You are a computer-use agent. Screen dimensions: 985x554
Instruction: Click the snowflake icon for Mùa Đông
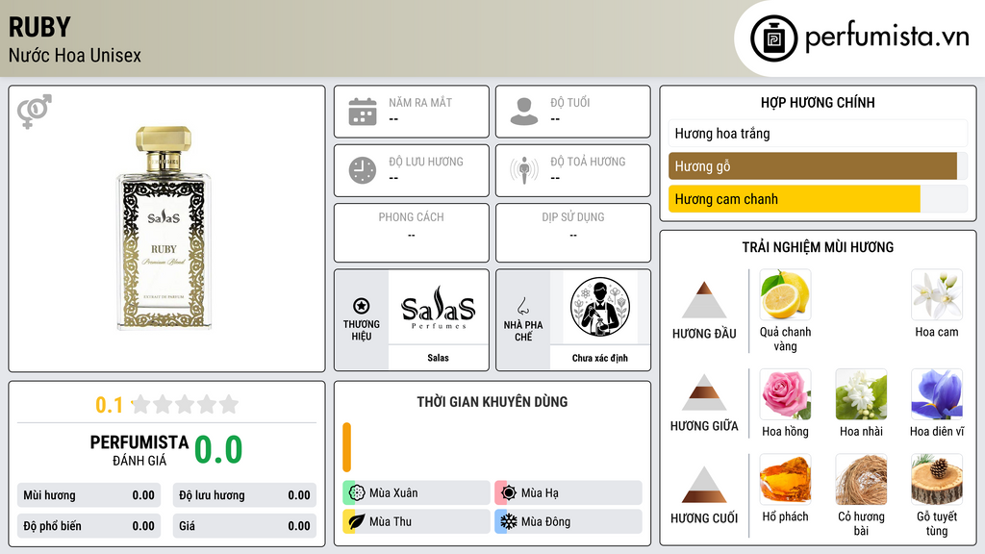pos(508,521)
